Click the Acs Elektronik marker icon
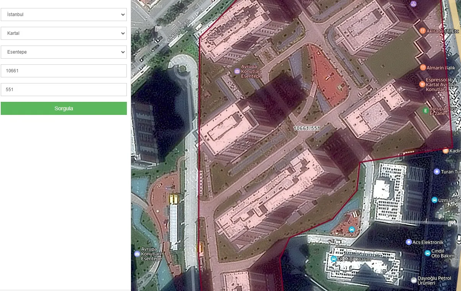 [x=409, y=242]
